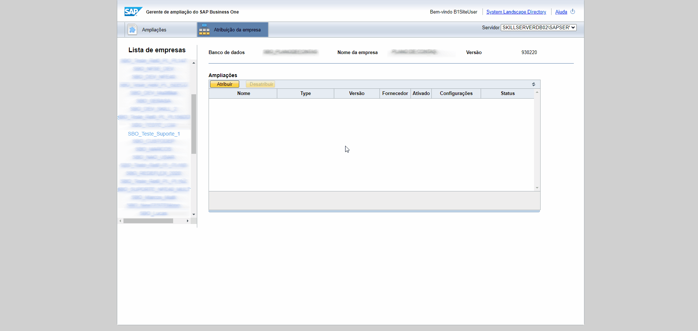The width and height of the screenshot is (698, 331).
Task: Select the Atribuição da empresa tab
Action: pos(233,30)
